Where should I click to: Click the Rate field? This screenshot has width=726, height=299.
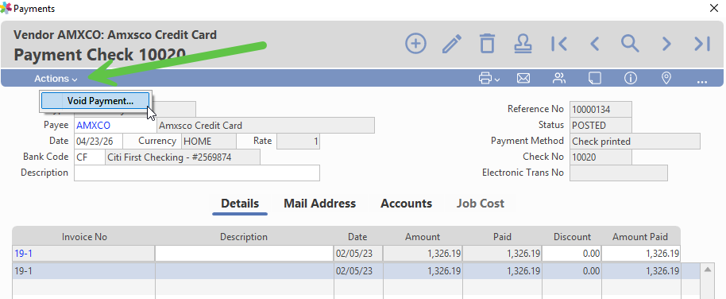298,141
